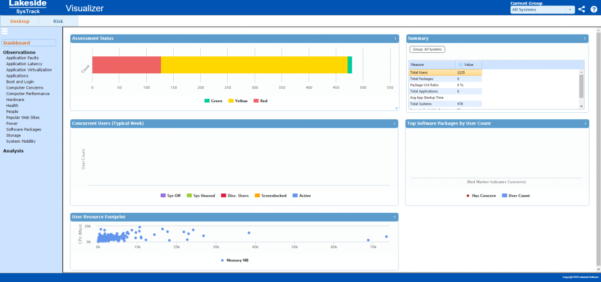The width and height of the screenshot is (601, 282).
Task: Click the Group: All Systems button
Action: pos(427,49)
